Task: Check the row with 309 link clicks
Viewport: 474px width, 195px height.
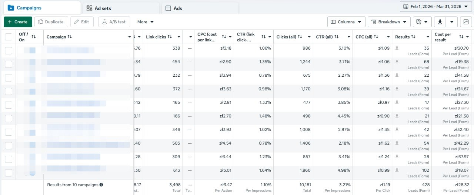Action: (9, 159)
